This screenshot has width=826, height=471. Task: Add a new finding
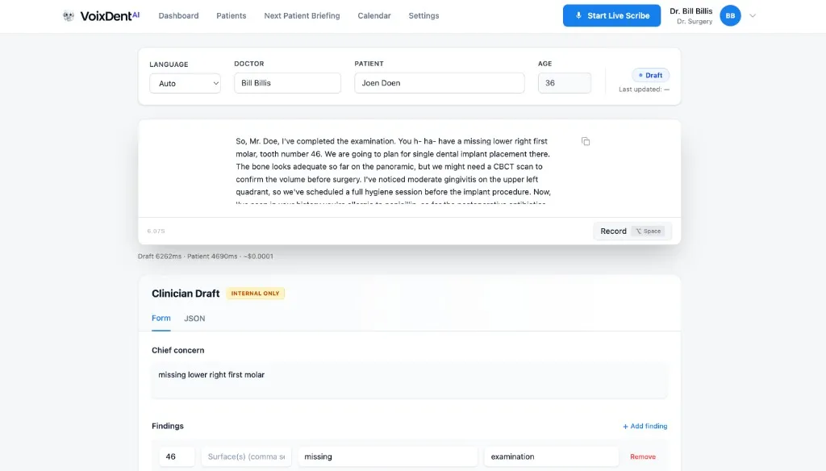[645, 426]
